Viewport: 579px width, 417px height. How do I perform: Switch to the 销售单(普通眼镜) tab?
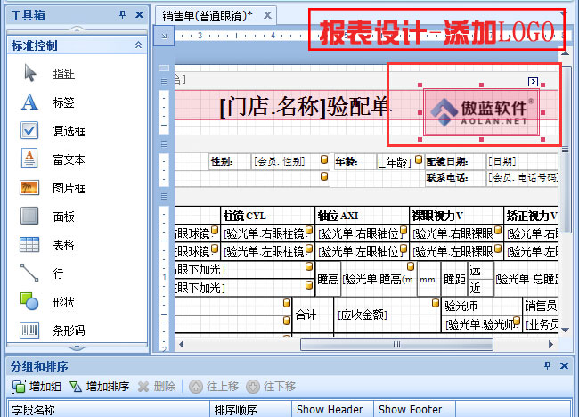(208, 16)
